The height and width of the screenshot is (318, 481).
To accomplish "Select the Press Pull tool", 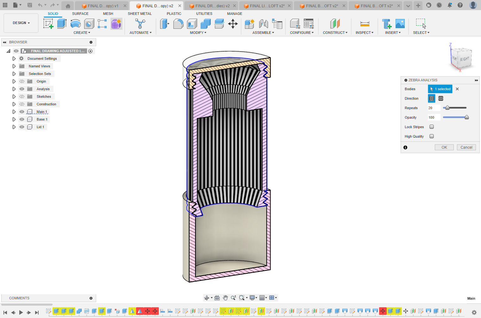I will click(165, 24).
